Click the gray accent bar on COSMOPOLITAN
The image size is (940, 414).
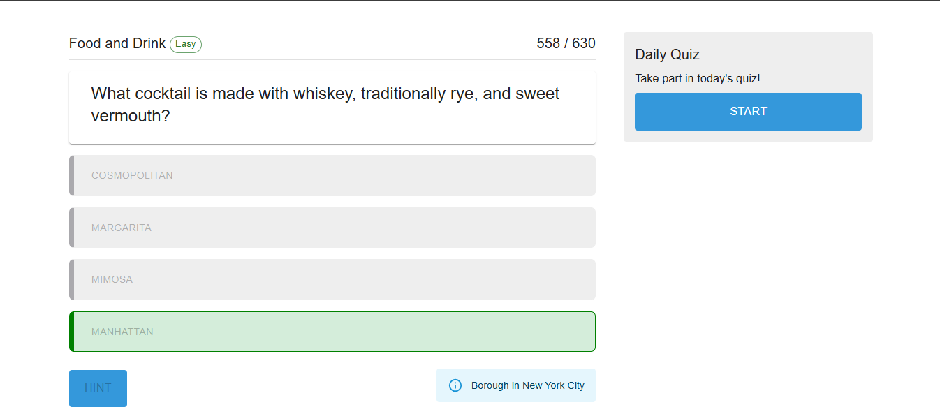(x=71, y=175)
